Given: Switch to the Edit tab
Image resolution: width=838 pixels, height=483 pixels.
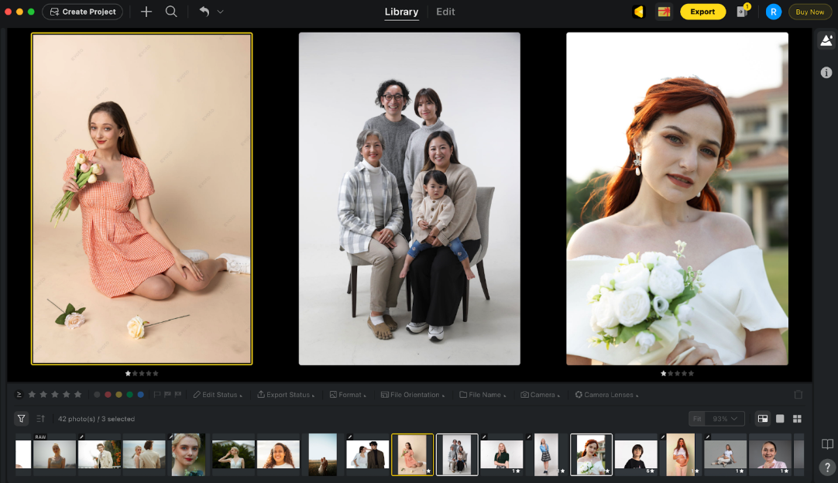Looking at the screenshot, I should pyautogui.click(x=445, y=12).
